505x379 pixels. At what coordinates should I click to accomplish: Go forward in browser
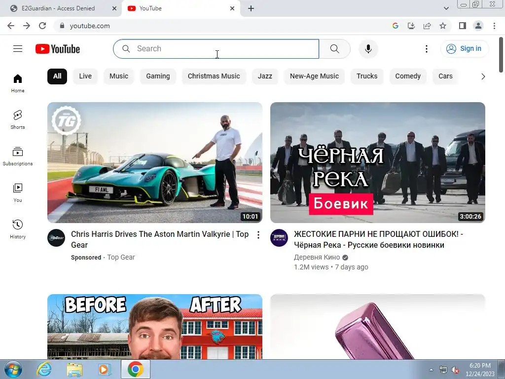[x=27, y=26]
